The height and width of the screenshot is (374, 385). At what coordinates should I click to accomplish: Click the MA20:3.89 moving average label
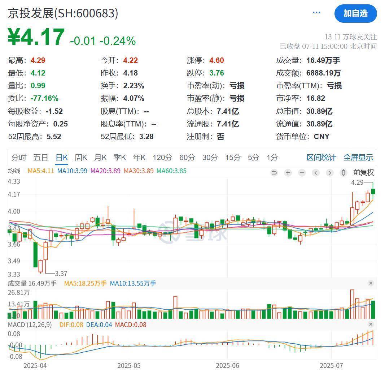tap(106, 171)
